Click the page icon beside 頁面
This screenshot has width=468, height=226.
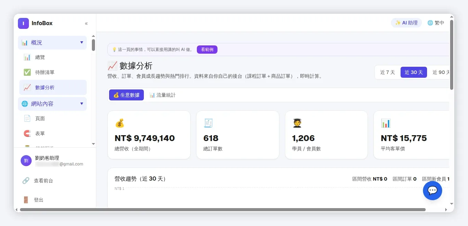(27, 118)
